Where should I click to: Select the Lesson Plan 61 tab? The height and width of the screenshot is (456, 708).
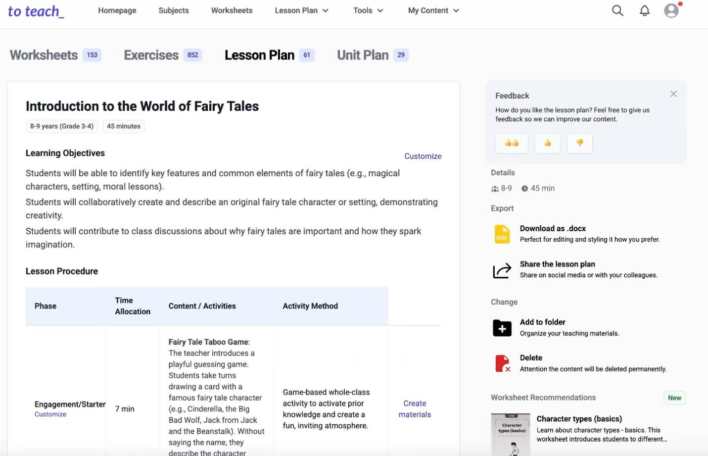click(269, 55)
